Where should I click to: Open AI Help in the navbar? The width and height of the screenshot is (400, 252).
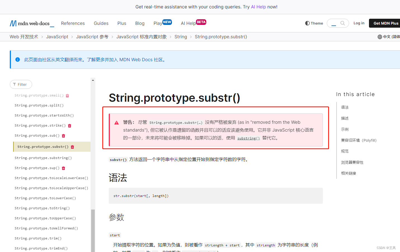193,23
